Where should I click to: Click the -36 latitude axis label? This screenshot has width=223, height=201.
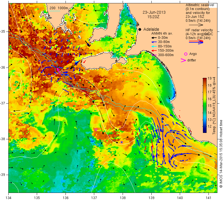(3, 67)
